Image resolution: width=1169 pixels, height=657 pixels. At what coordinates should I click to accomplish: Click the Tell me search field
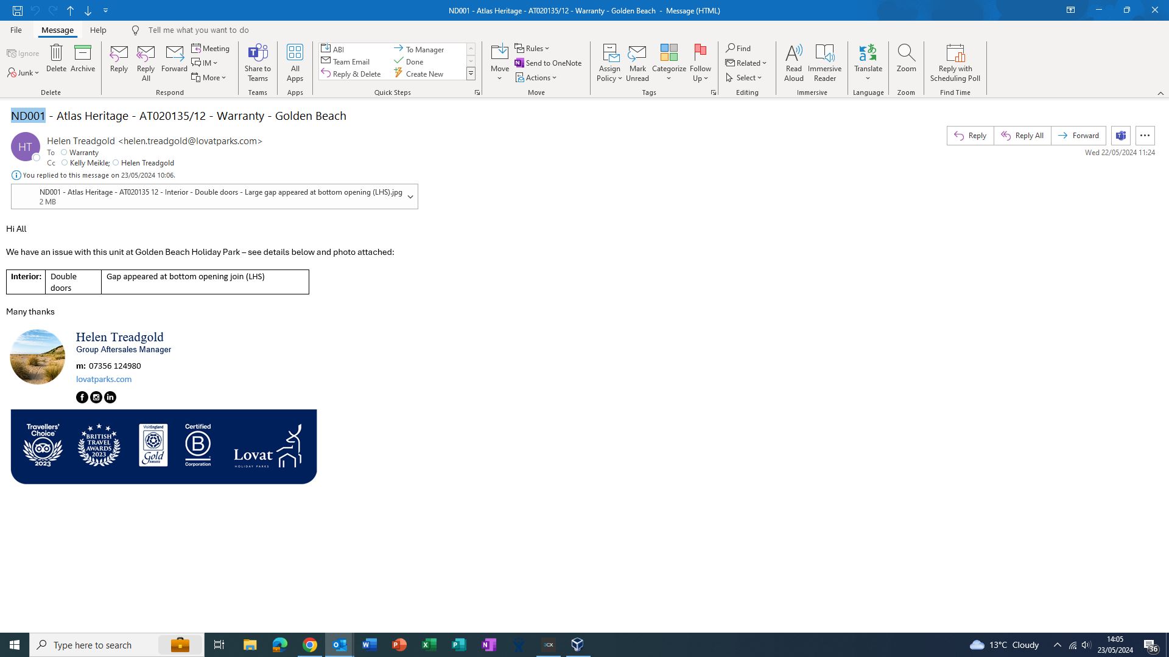click(x=198, y=30)
